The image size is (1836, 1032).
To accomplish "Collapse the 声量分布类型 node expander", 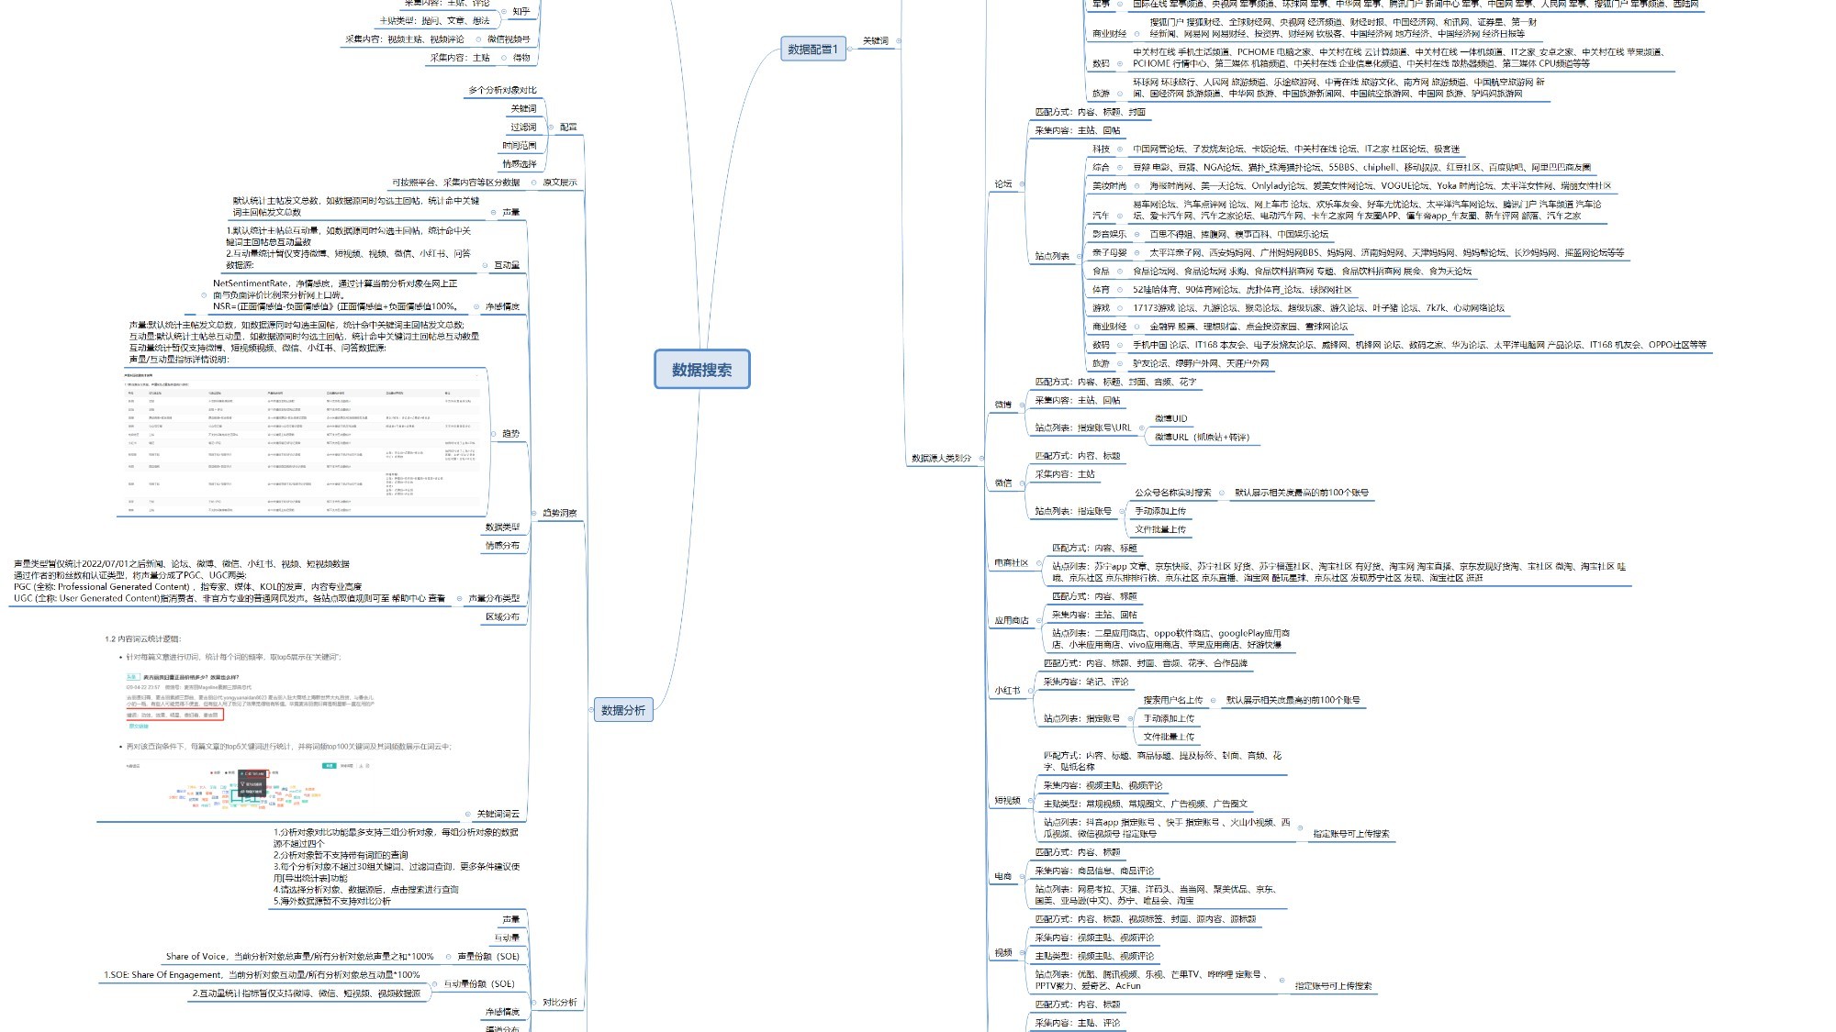I will pyautogui.click(x=459, y=598).
